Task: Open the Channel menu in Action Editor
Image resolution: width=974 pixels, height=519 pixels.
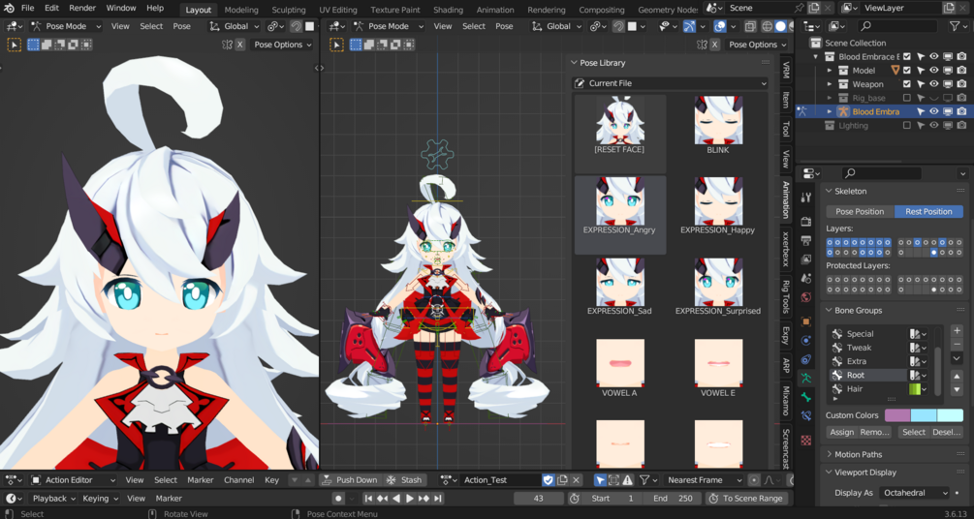Action: 239,480
